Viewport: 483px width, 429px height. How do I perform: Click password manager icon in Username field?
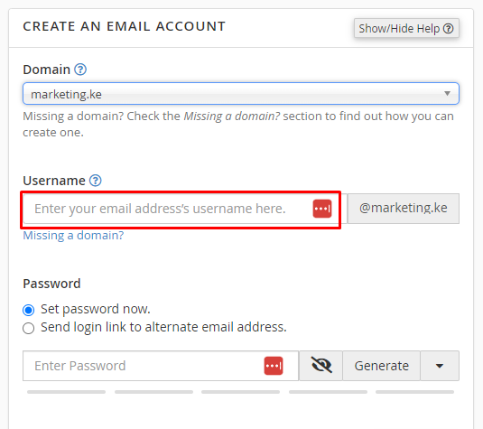pyautogui.click(x=322, y=209)
